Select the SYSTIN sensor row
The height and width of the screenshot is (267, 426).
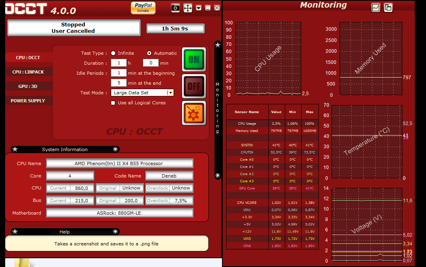[272, 145]
